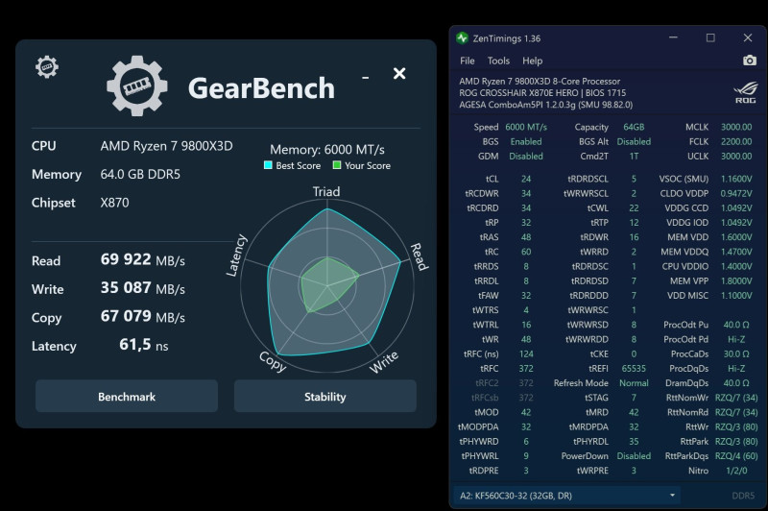This screenshot has height=511, width=768.
Task: Click the tRC value 60
Action: click(526, 252)
